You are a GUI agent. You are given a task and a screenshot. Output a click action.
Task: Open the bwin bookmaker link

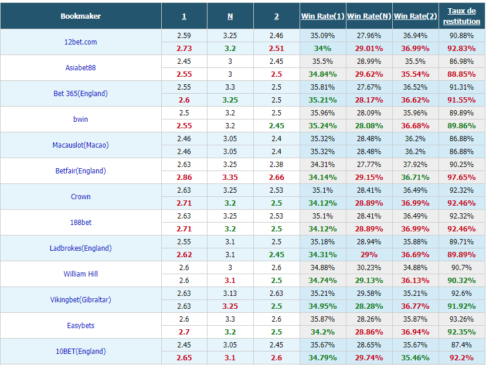click(80, 120)
